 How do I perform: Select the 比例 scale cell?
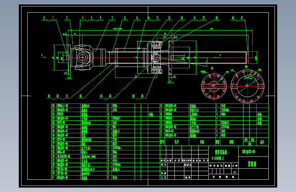click(235, 166)
